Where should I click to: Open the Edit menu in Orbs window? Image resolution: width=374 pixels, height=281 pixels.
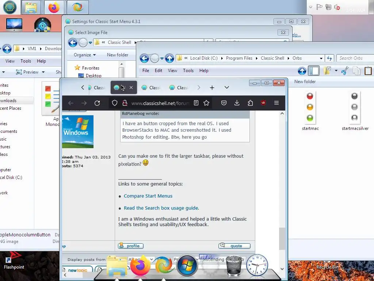[159, 71]
